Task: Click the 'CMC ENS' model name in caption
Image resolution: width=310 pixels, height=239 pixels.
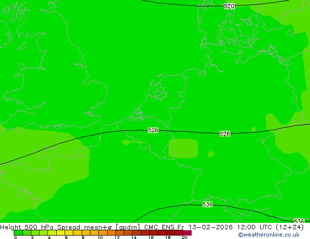Action: [x=159, y=227]
